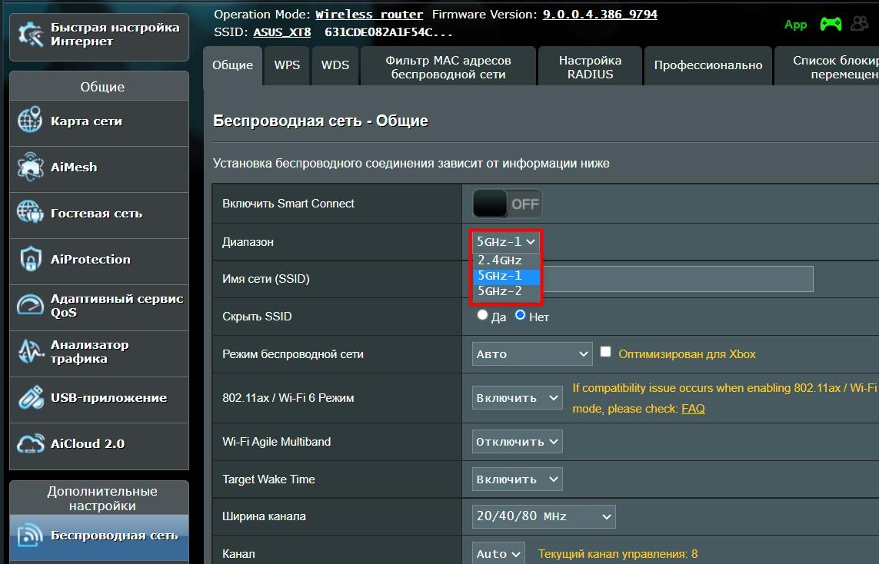Open the USB-приложение menu item
The height and width of the screenshot is (564, 879).
click(x=99, y=400)
